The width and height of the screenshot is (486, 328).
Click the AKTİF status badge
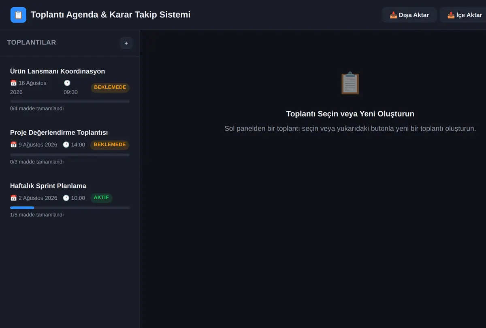(101, 198)
